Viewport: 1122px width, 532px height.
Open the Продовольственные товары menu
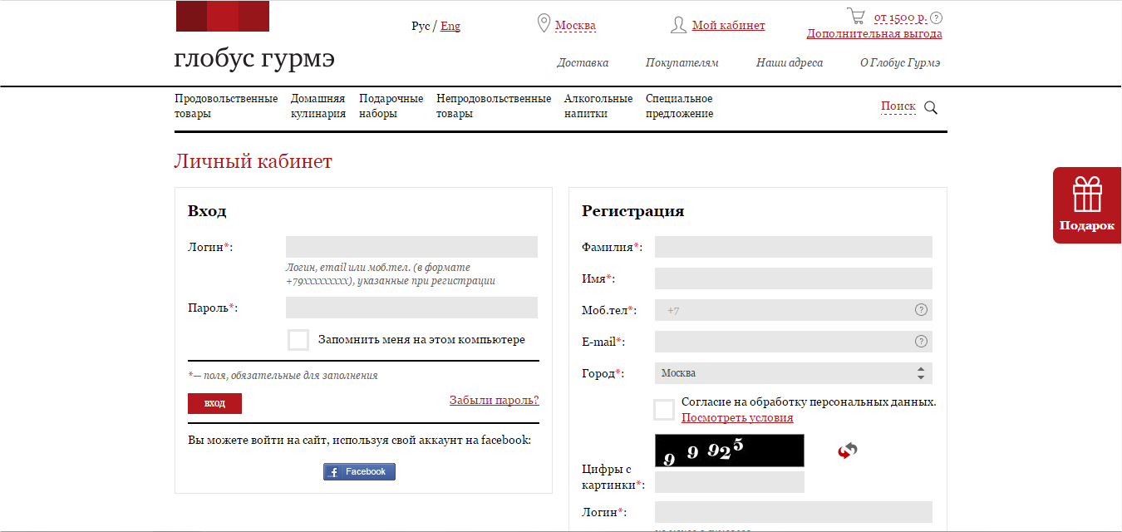(x=226, y=106)
